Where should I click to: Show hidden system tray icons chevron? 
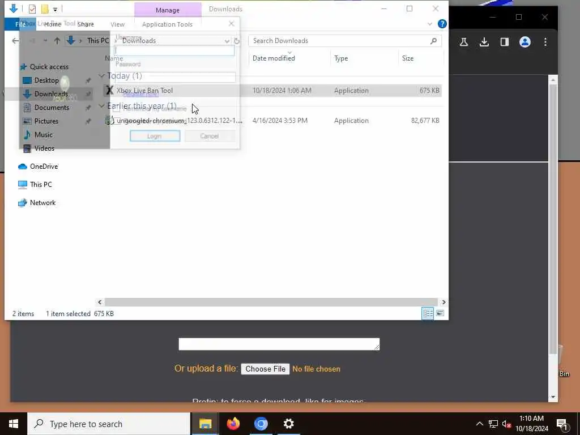[x=479, y=424]
